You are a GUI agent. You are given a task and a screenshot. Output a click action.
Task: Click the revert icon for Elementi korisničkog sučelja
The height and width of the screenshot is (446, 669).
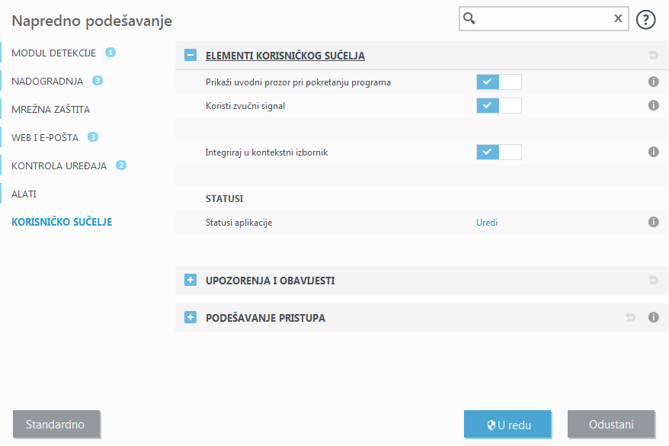pos(653,56)
